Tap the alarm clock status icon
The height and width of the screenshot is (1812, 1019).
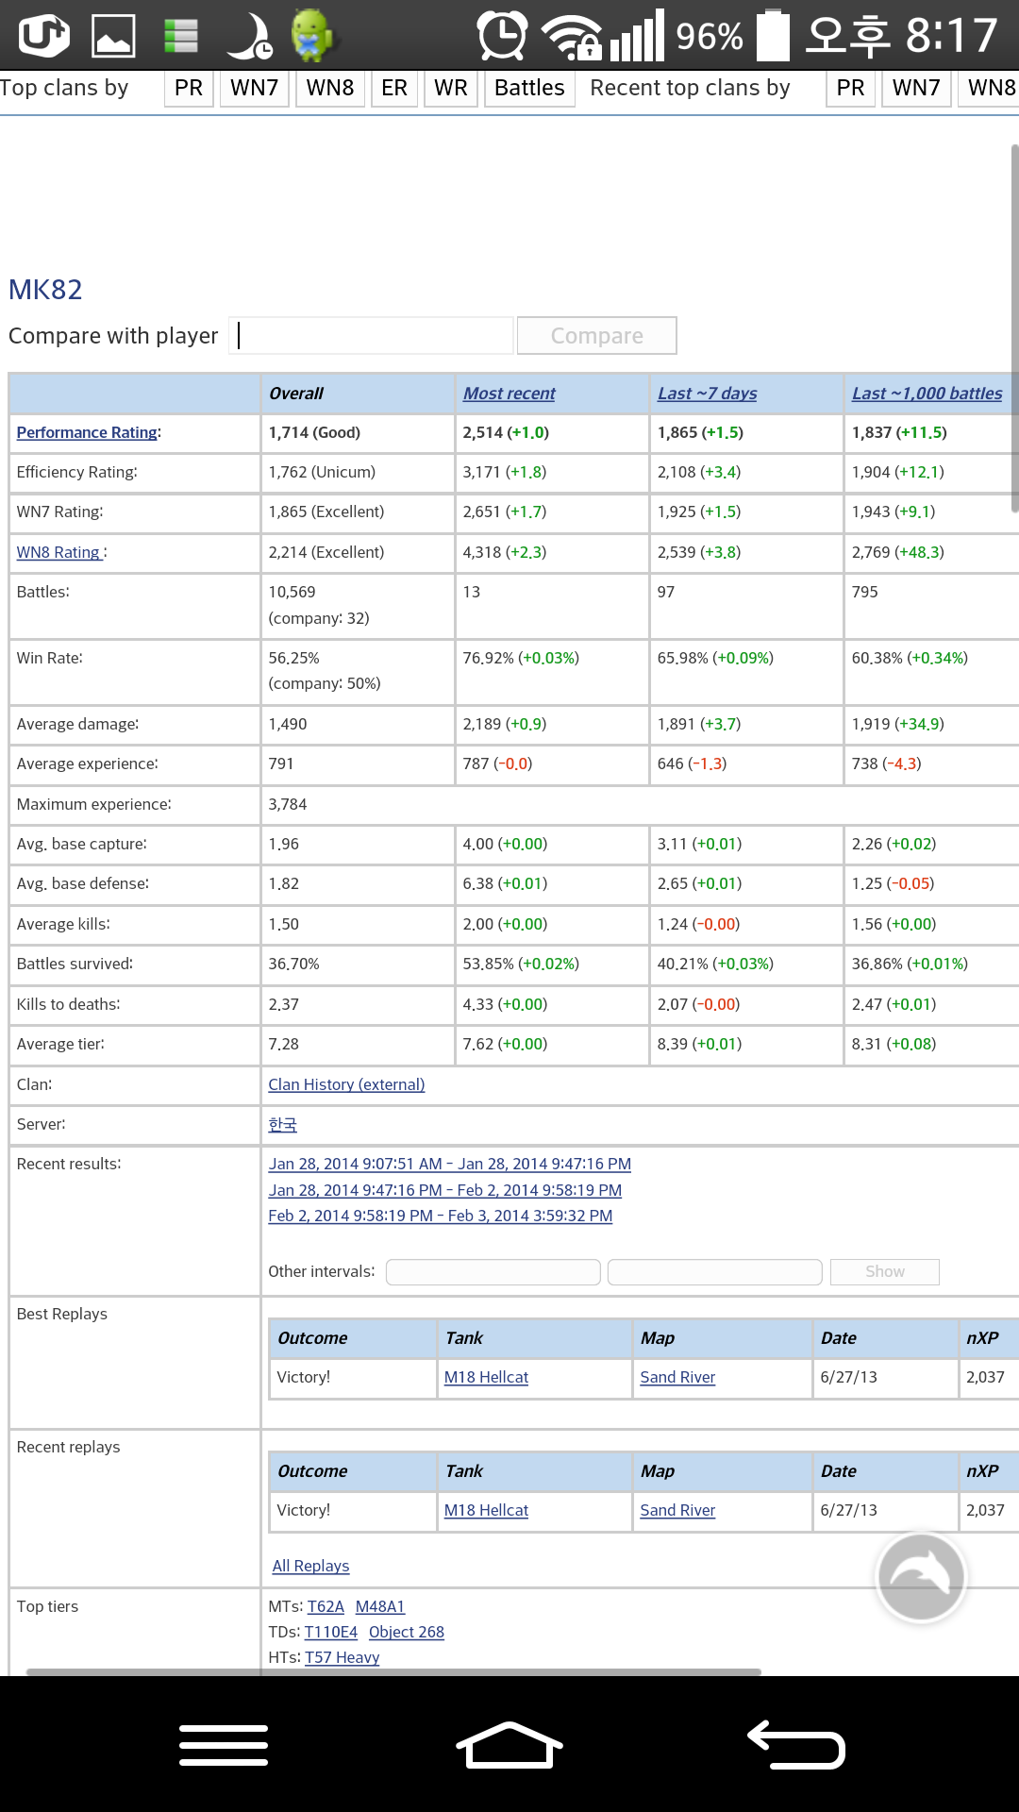502,36
